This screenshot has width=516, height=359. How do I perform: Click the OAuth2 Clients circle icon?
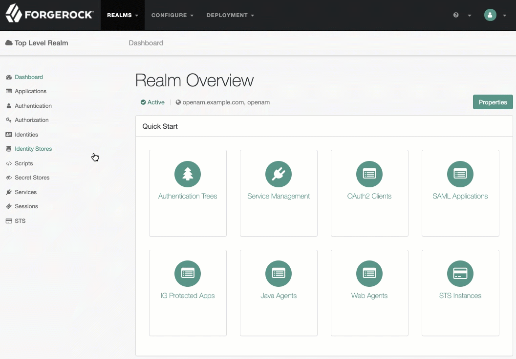pyautogui.click(x=369, y=174)
